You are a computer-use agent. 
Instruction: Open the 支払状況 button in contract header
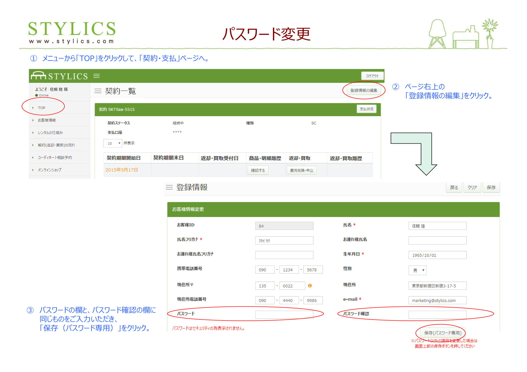tap(366, 109)
